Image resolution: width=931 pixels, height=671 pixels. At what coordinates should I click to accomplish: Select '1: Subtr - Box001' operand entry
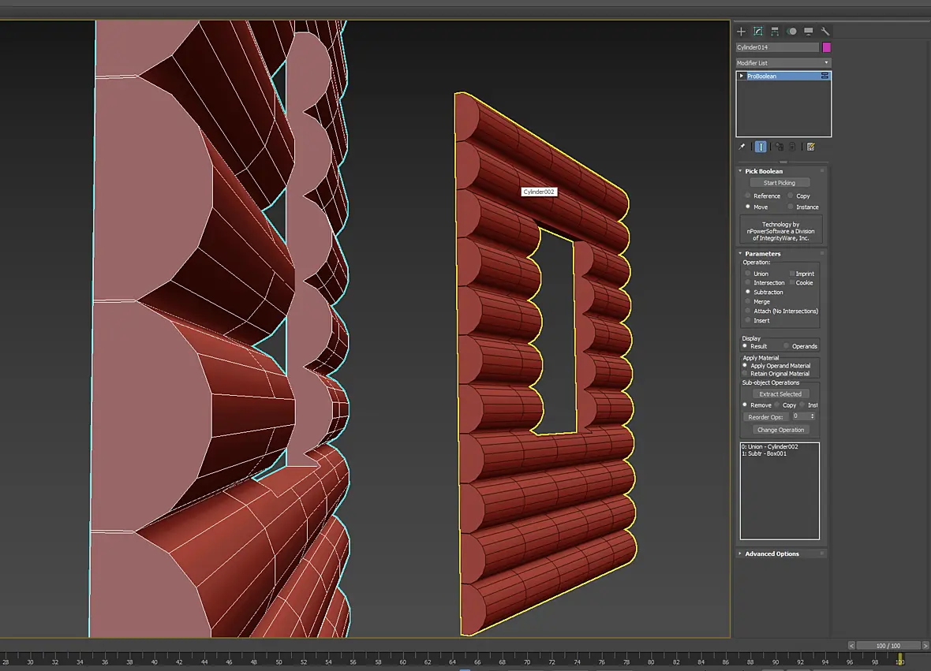click(764, 454)
